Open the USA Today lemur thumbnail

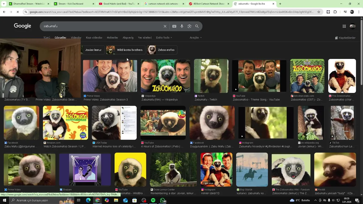tap(114, 123)
